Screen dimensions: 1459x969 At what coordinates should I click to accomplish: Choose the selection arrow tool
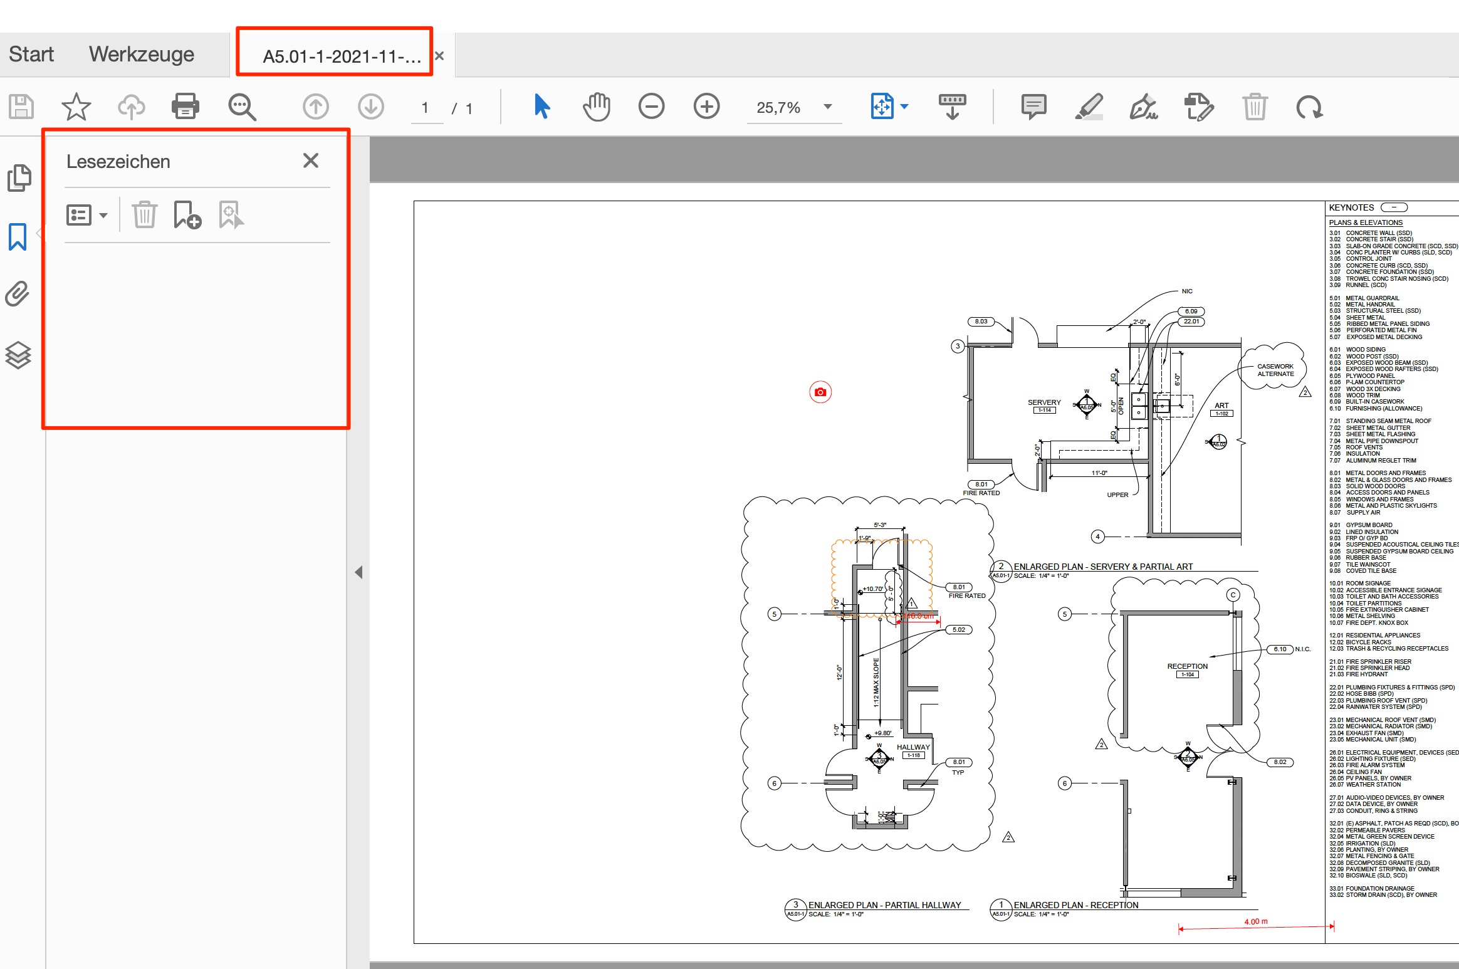point(542,107)
